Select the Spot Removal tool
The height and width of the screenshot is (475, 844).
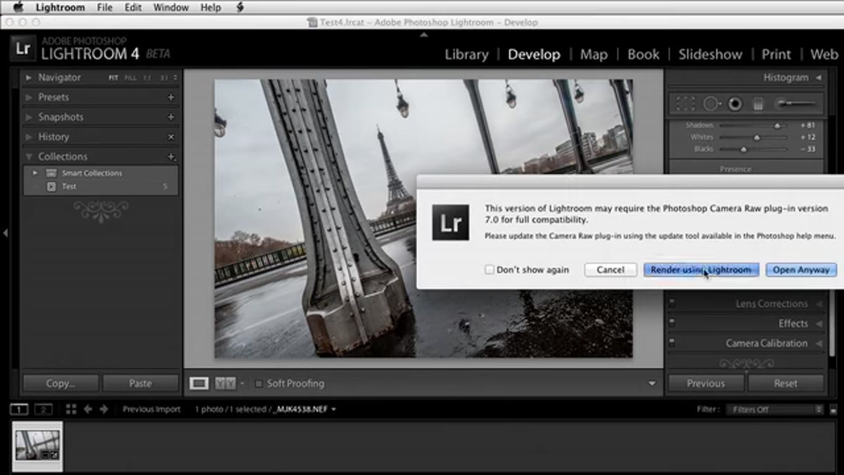click(x=711, y=104)
